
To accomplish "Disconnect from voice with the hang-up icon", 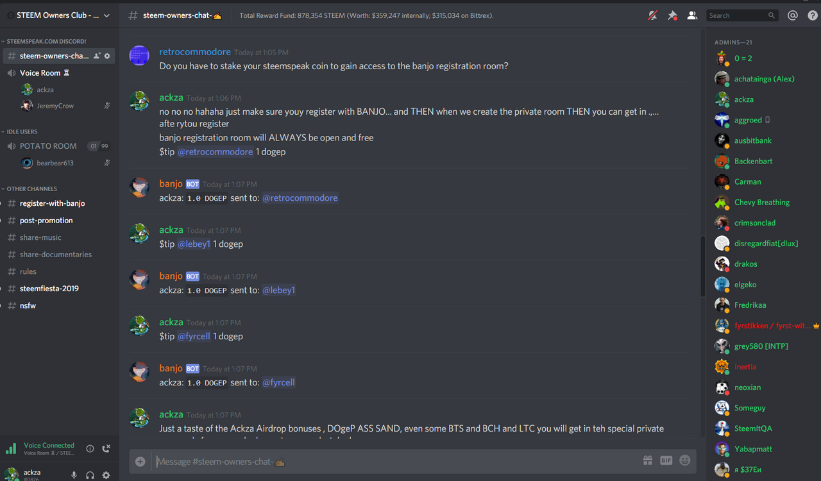I will (x=106, y=449).
